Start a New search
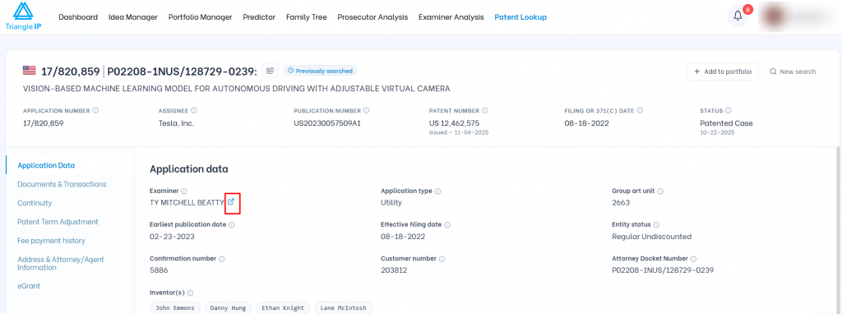The height and width of the screenshot is (314, 842). coord(793,72)
